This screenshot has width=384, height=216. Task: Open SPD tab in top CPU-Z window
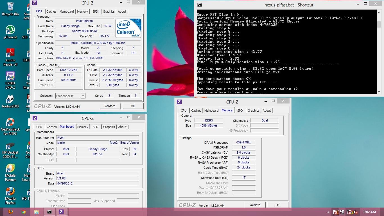95,12
